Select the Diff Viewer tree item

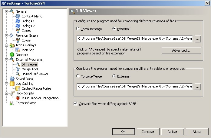(x=29, y=64)
